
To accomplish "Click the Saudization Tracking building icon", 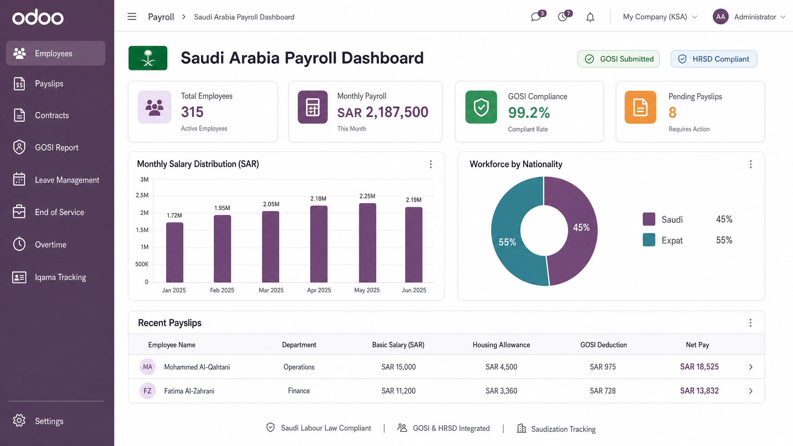I will [522, 428].
